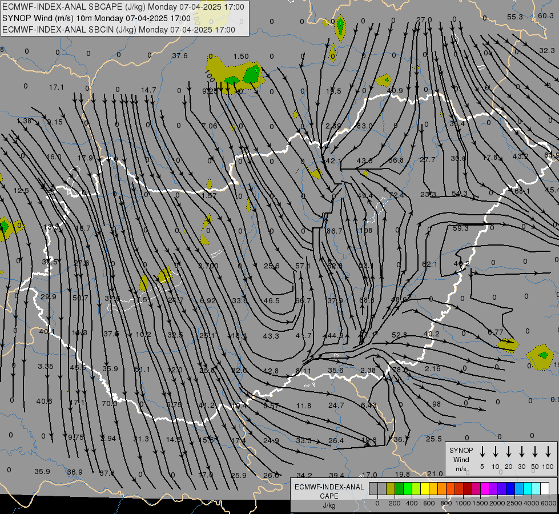Click the 66.8 value on the map

(x=396, y=160)
